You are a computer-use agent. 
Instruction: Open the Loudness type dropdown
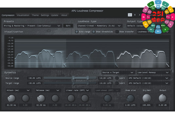tap(100, 26)
